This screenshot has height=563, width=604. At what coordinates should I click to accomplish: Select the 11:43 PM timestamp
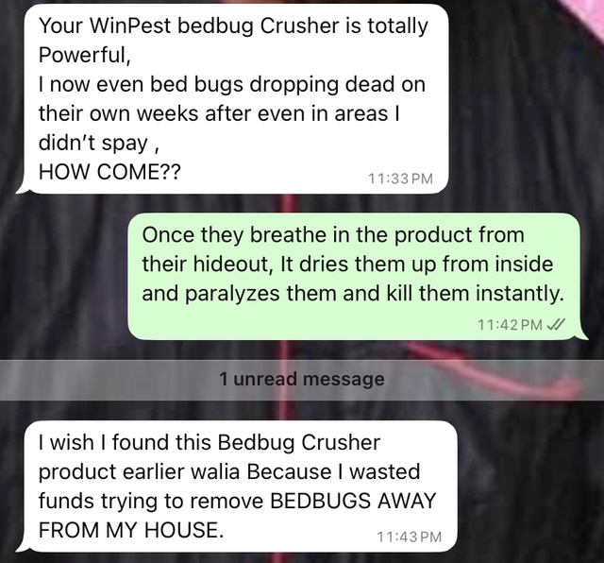pos(409,537)
